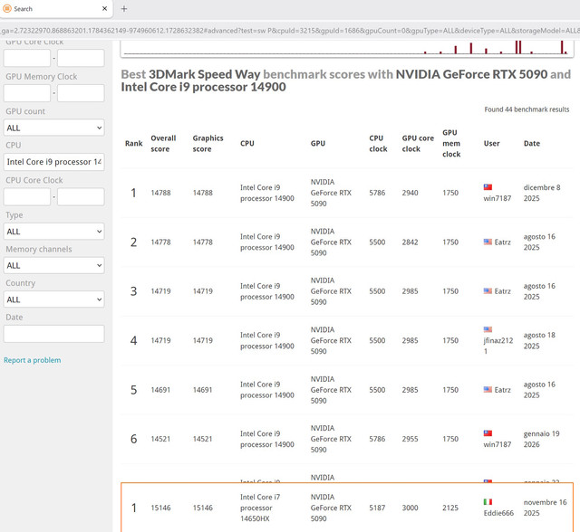Image resolution: width=580 pixels, height=532 pixels.
Task: Click the US flag next to Eatr2 rank 2
Action: coord(488,242)
